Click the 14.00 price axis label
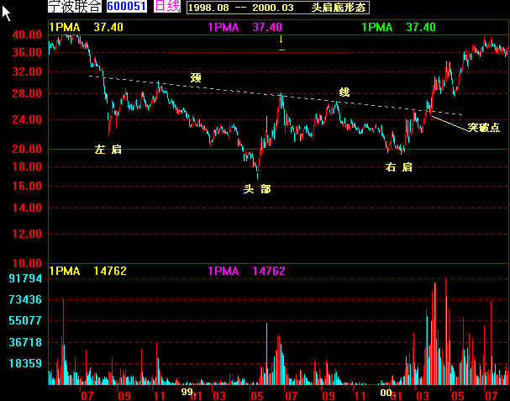The height and width of the screenshot is (401, 510). (27, 208)
